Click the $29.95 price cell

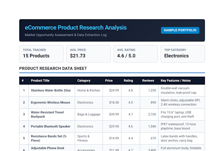tap(112, 126)
